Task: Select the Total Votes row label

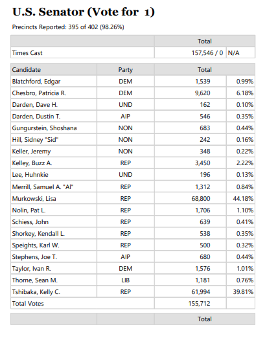Action: click(82, 304)
